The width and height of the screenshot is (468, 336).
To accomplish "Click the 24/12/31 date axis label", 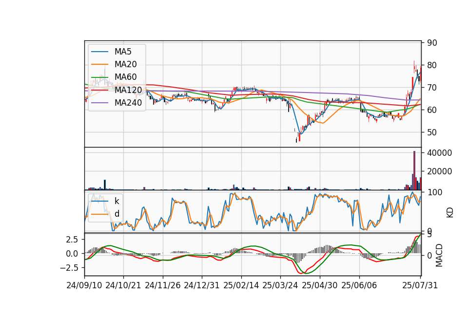I will click(x=202, y=285).
